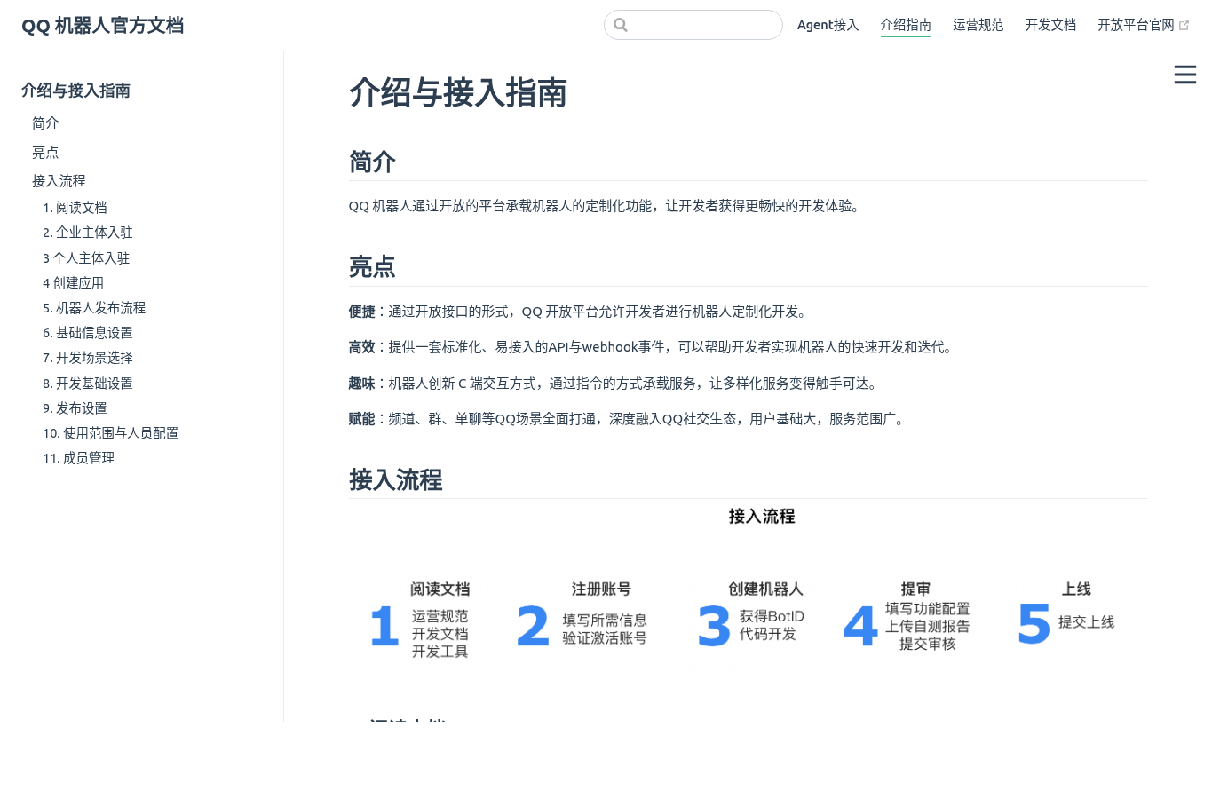1212x799 pixels.
Task: Click main page title 介绍与接入指南
Action: (458, 93)
